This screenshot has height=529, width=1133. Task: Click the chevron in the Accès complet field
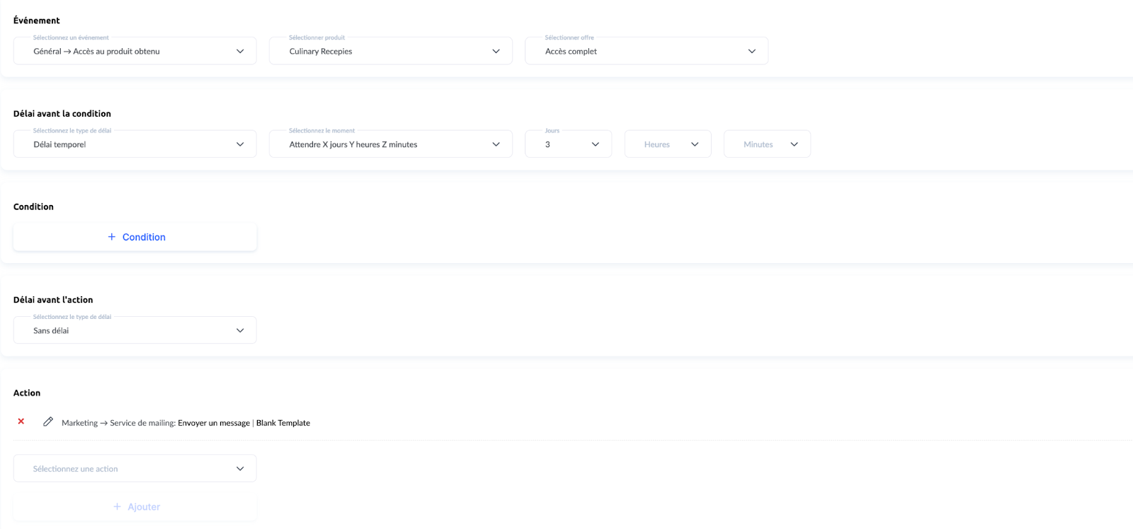(x=751, y=52)
